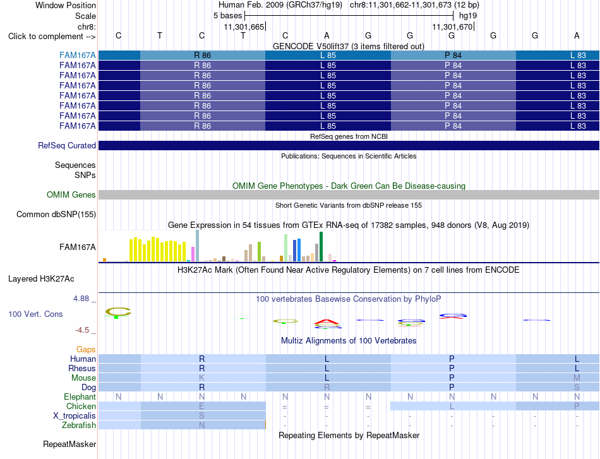Select the Chicken species label
600x459 pixels.
(81, 406)
